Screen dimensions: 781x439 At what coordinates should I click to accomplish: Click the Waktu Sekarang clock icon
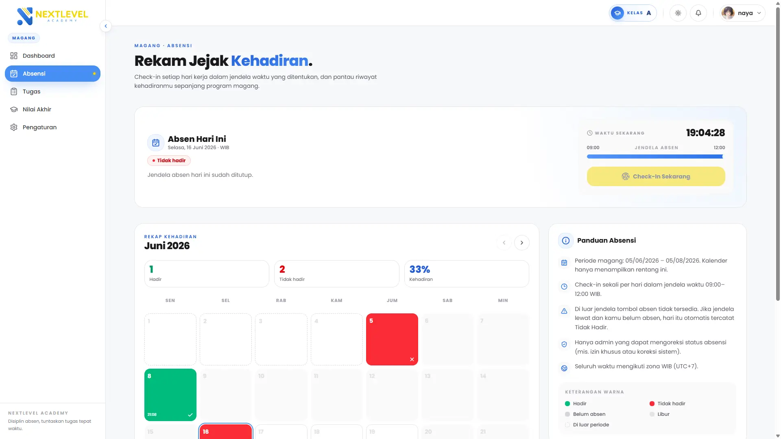coord(590,133)
